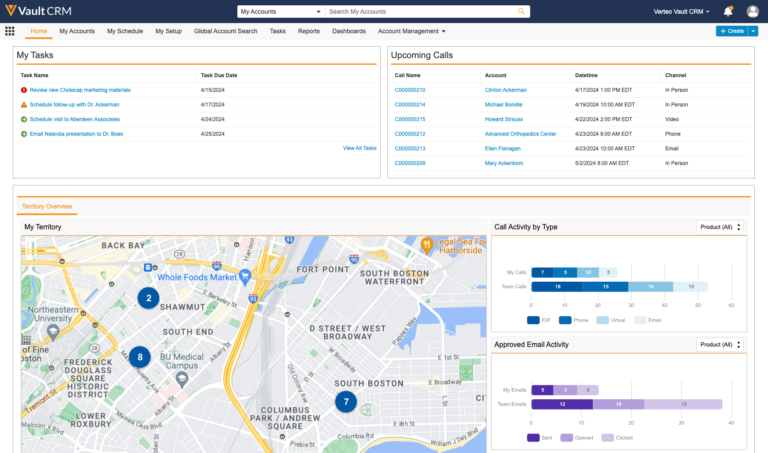The image size is (768, 453).
Task: Expand the My Accounts search scope dropdown
Action: [281, 12]
